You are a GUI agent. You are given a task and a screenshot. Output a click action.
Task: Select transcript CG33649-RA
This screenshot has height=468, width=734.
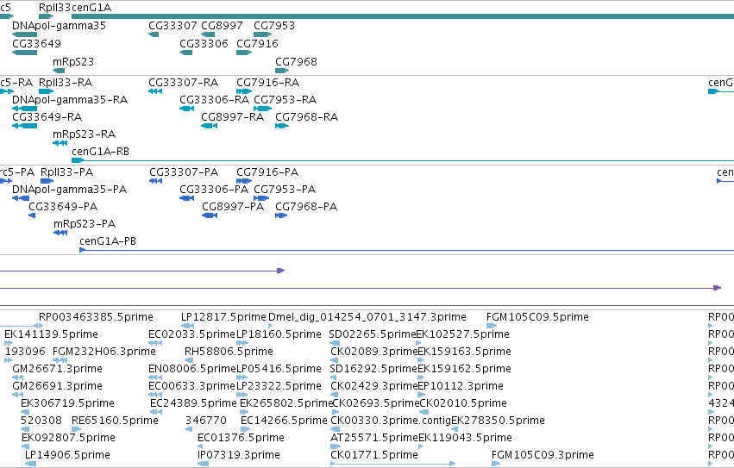click(24, 126)
